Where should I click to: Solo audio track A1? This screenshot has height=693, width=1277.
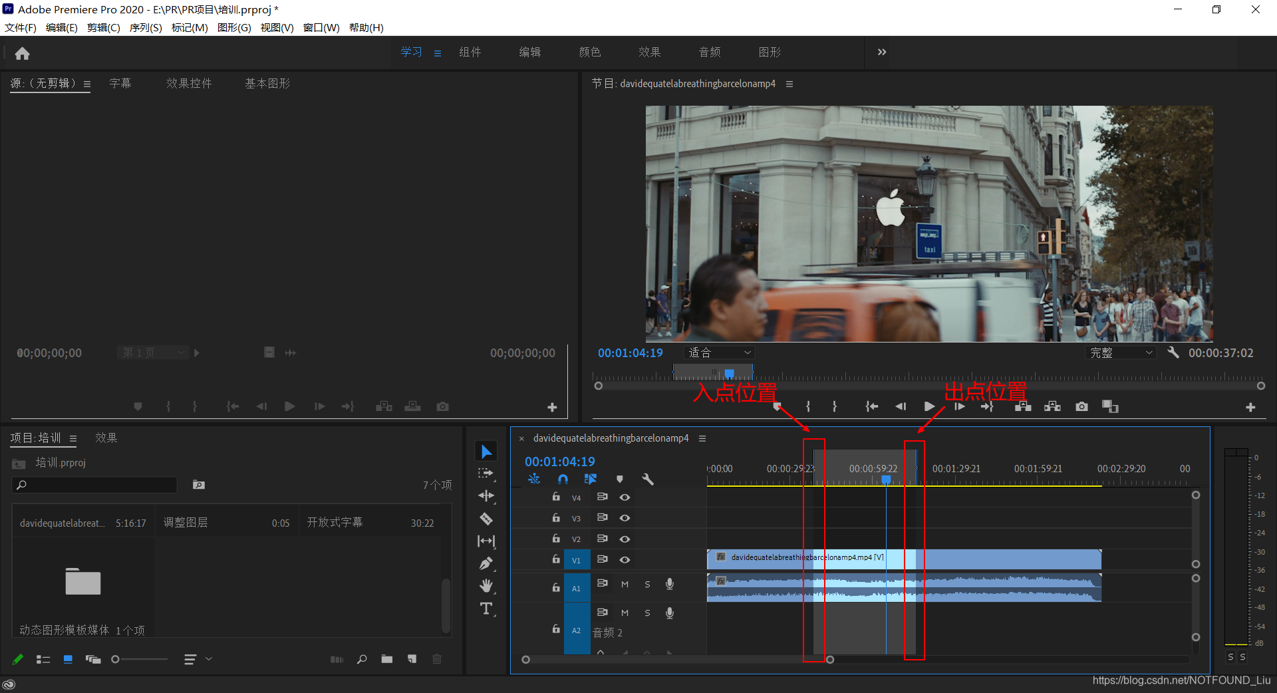click(x=647, y=585)
